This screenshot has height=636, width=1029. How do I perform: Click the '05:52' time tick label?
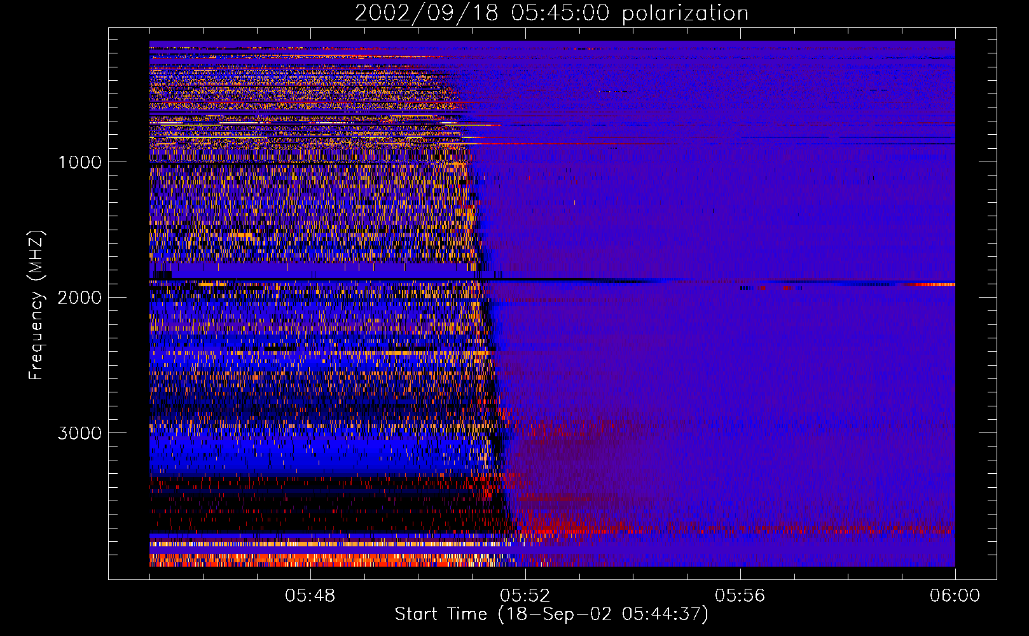click(x=525, y=596)
